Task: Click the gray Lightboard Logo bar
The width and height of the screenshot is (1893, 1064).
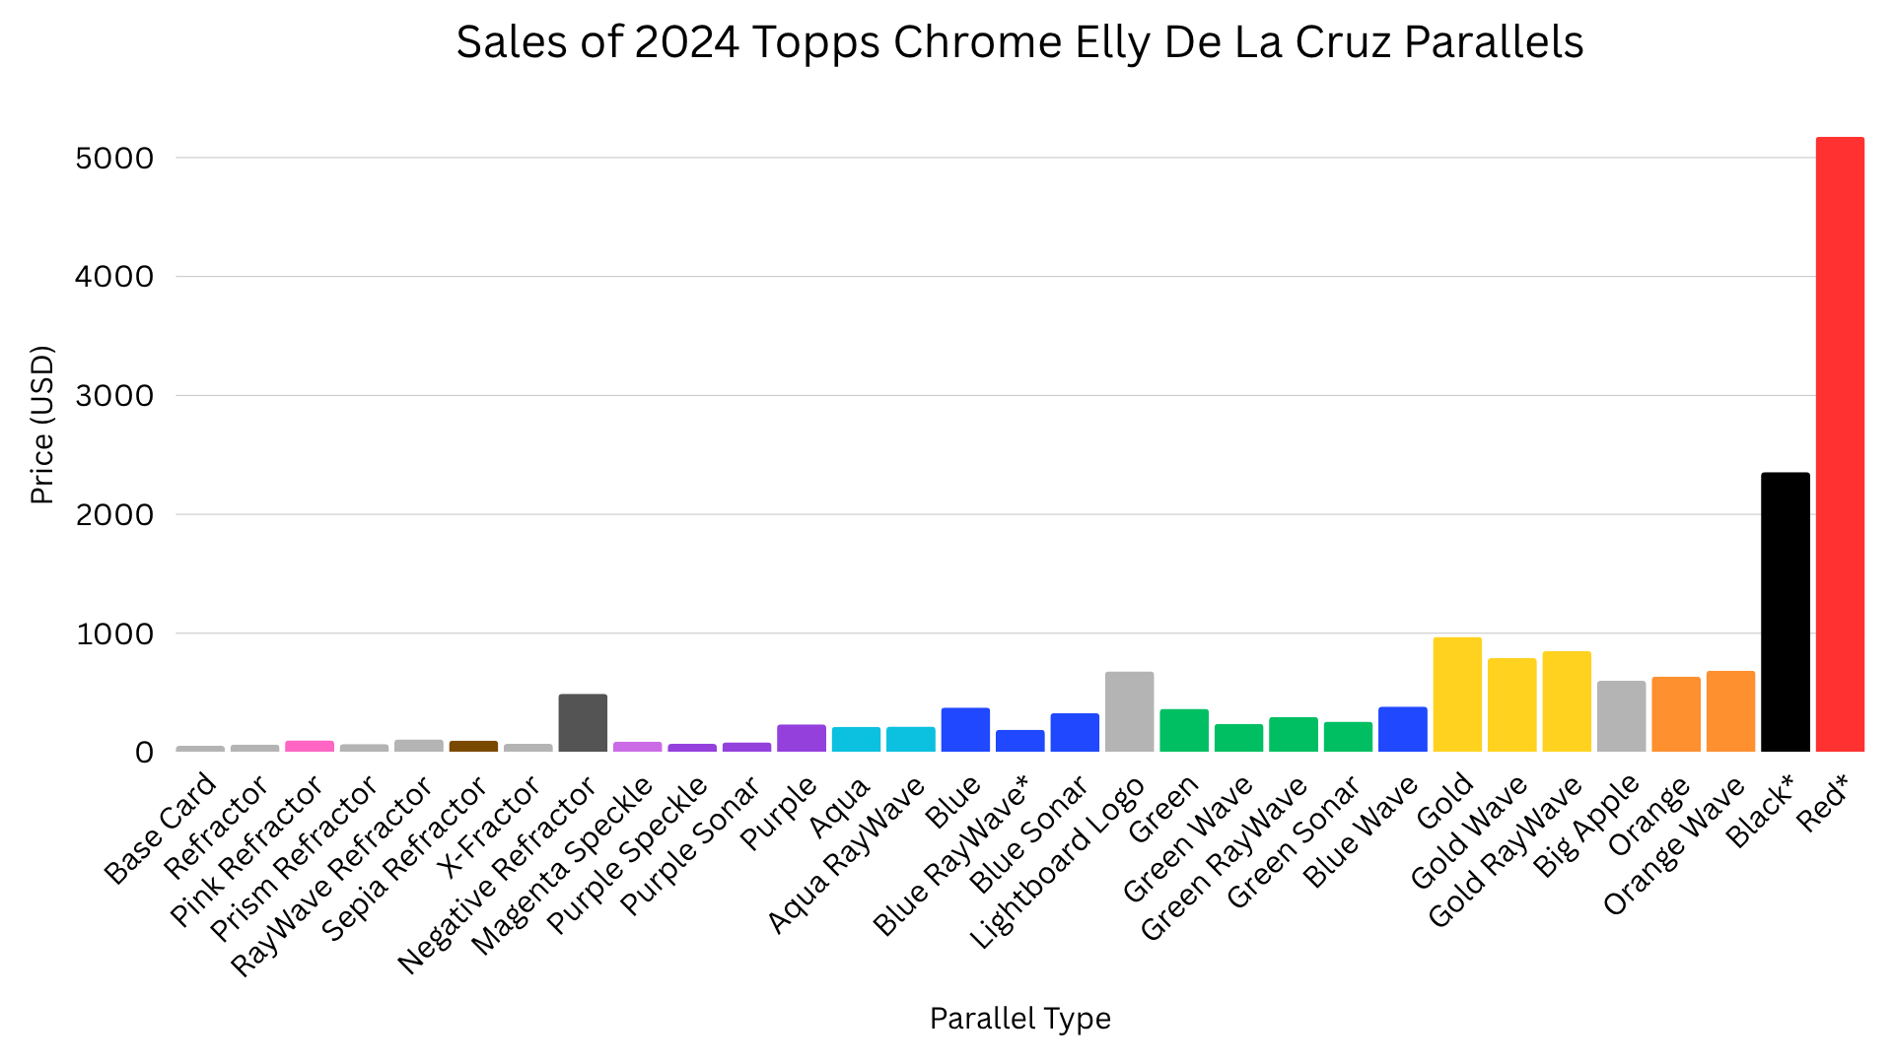Action: tap(1129, 711)
